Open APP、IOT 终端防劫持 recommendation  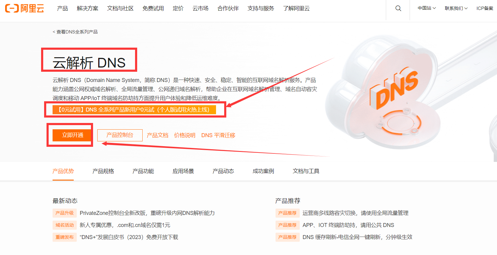[348, 225]
